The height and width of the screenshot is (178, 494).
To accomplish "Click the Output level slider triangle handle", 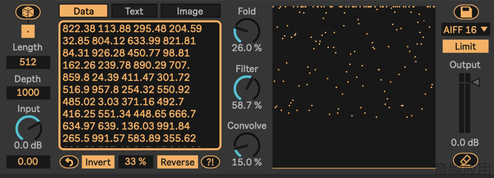I will (475, 83).
